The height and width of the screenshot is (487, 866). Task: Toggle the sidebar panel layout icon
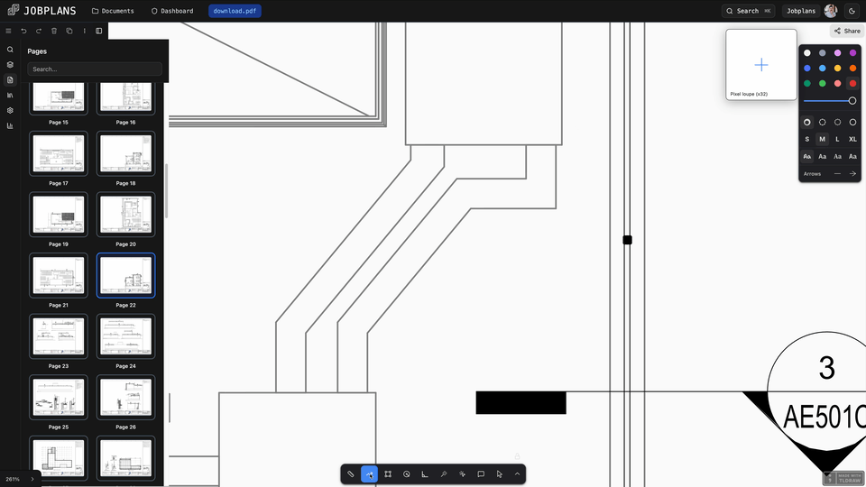pos(99,31)
